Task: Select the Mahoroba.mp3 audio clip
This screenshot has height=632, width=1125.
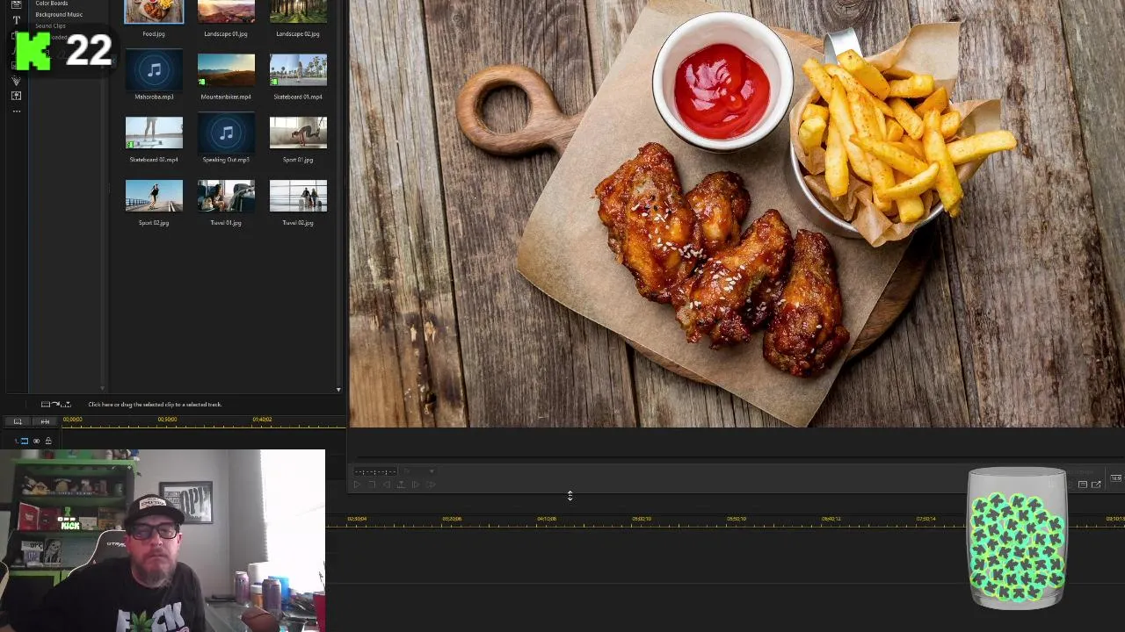Action: (x=154, y=70)
